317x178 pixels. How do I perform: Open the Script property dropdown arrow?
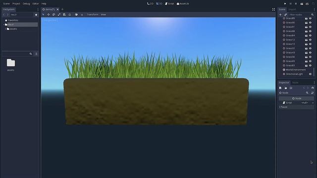click(313, 103)
